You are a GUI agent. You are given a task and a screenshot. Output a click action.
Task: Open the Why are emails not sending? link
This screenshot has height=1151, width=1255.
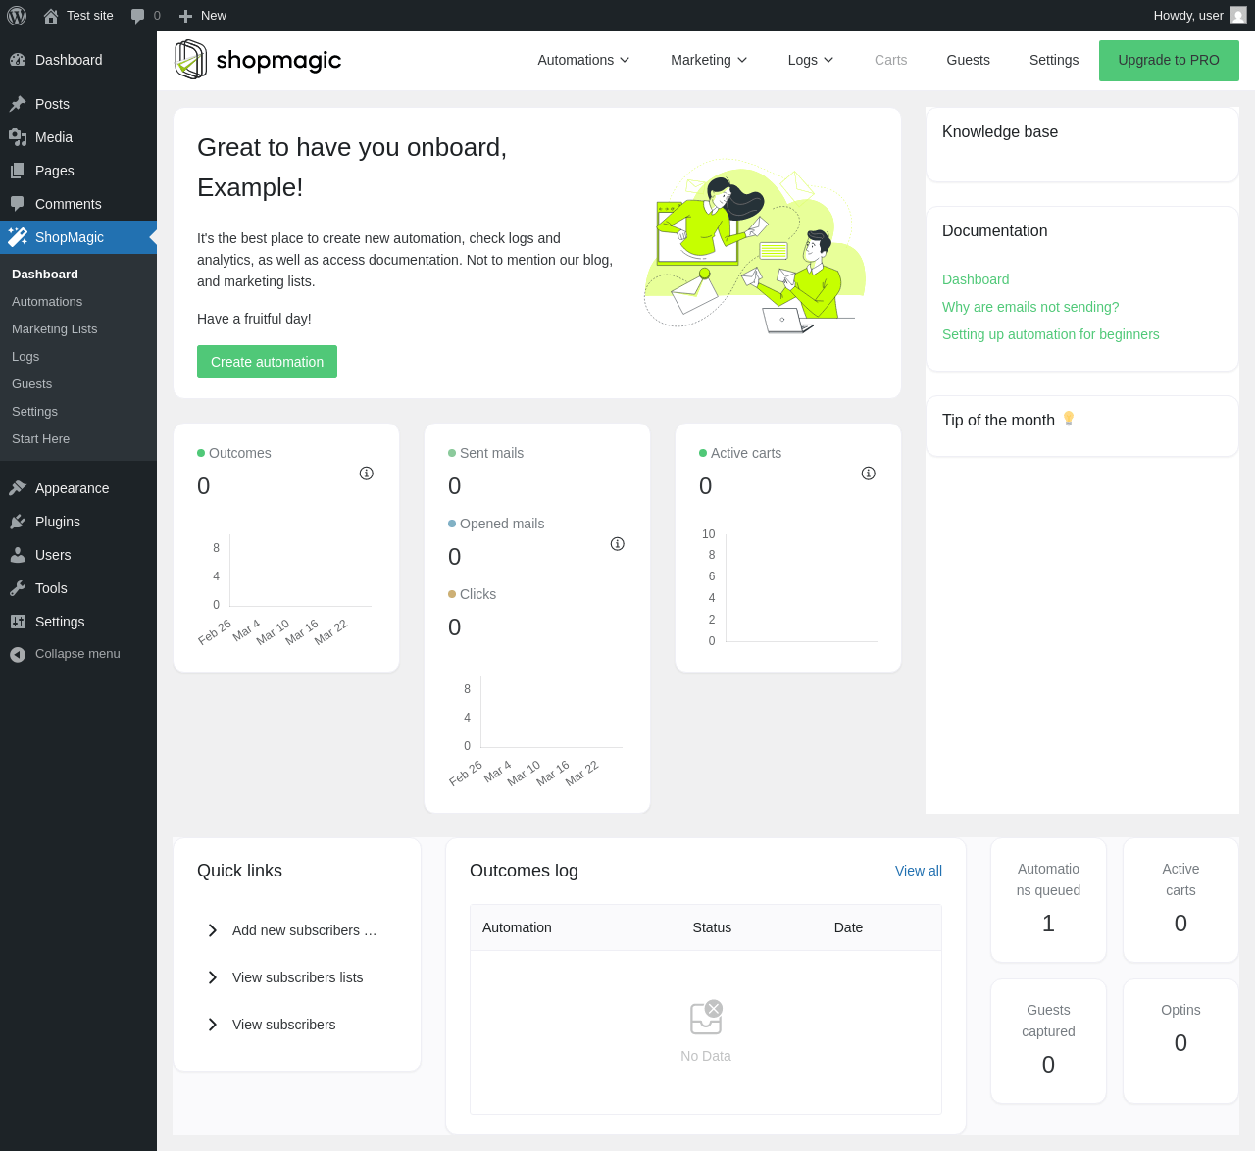(1030, 307)
